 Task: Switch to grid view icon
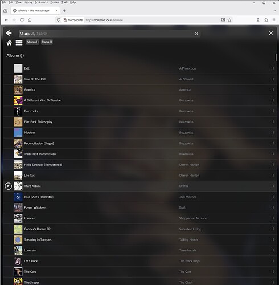[19, 43]
